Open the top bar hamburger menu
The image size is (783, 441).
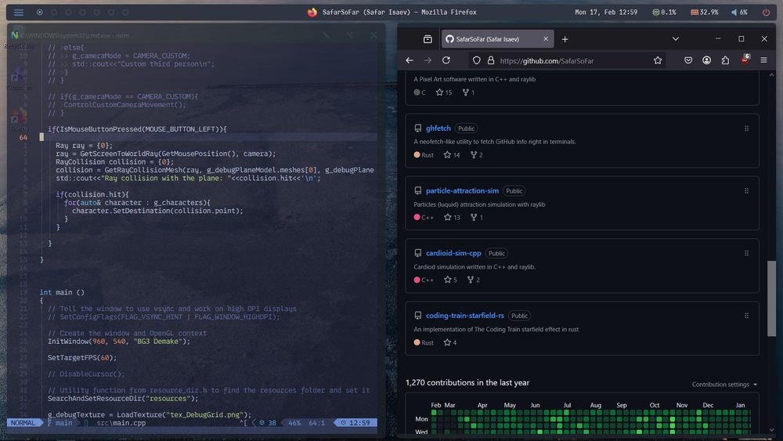tap(19, 12)
